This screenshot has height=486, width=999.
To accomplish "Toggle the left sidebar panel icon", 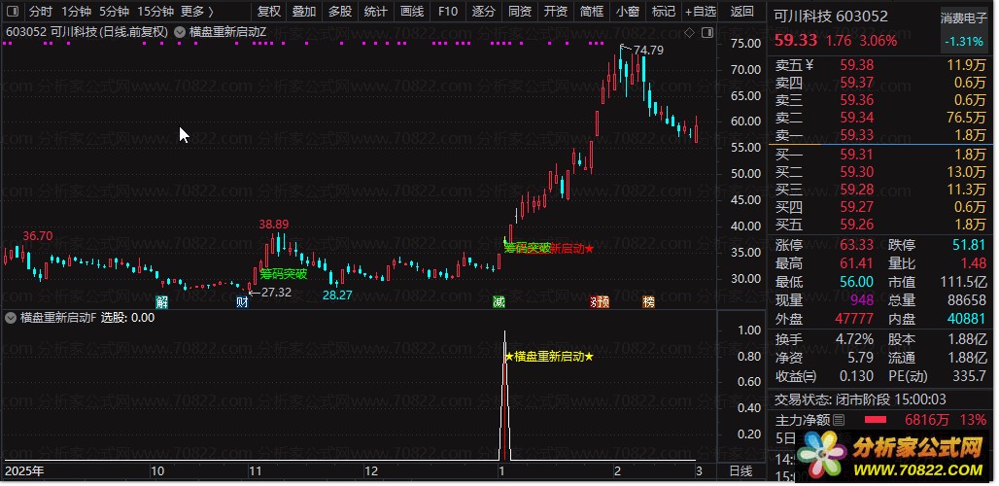I will point(15,12).
